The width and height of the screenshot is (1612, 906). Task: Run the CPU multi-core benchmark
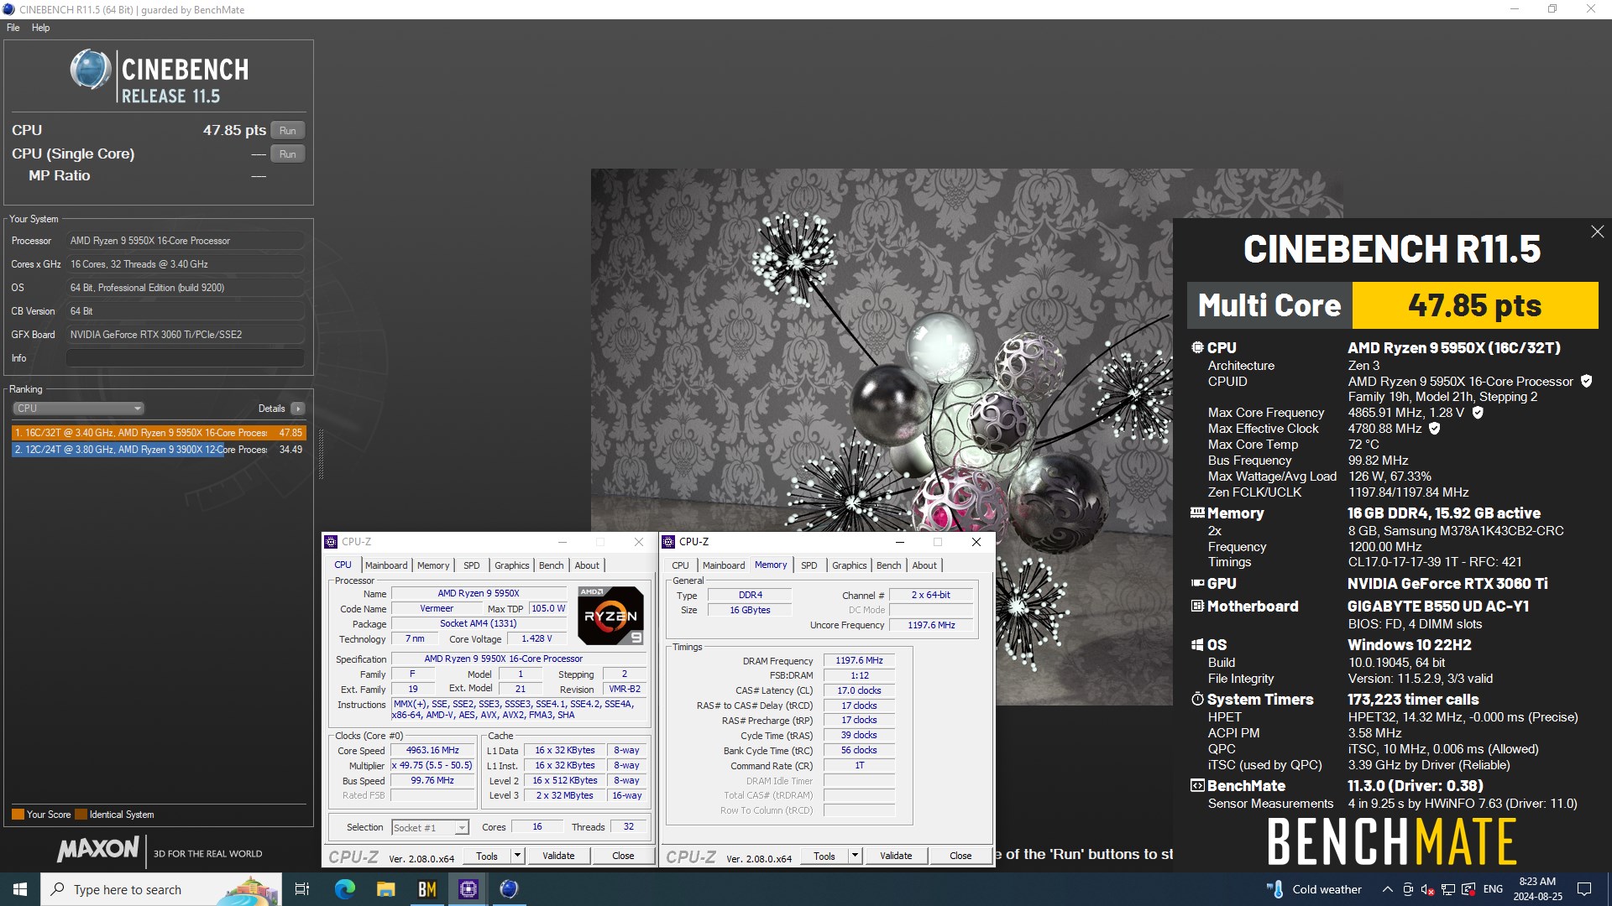(288, 131)
